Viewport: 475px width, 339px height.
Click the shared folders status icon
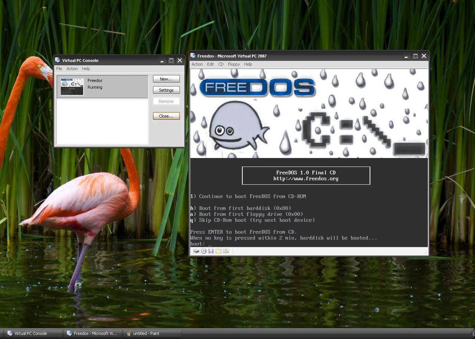click(218, 251)
